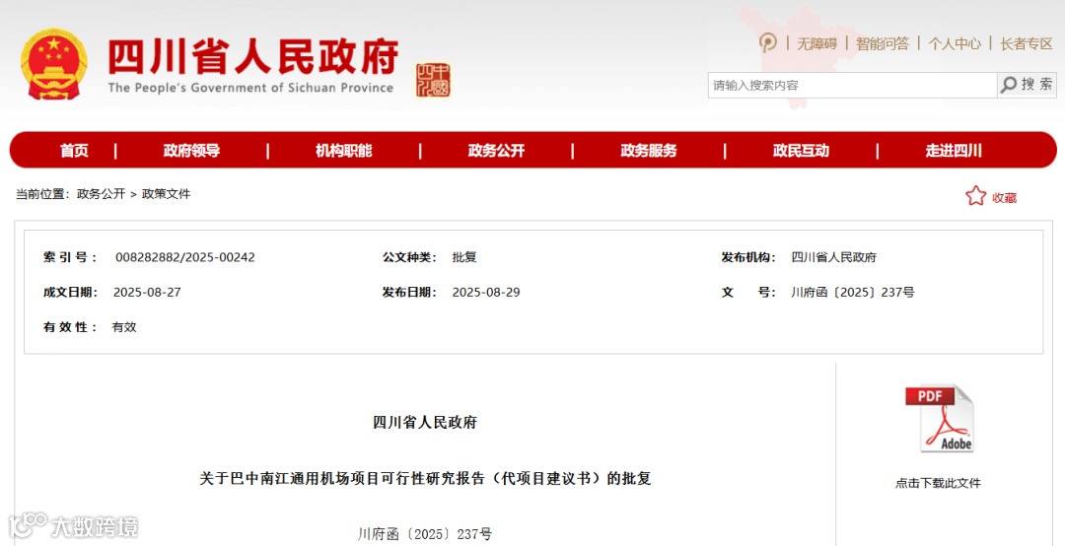Click the accessibility circle icon beside 无障碍
Image resolution: width=1065 pixels, height=546 pixels.
coord(767,42)
